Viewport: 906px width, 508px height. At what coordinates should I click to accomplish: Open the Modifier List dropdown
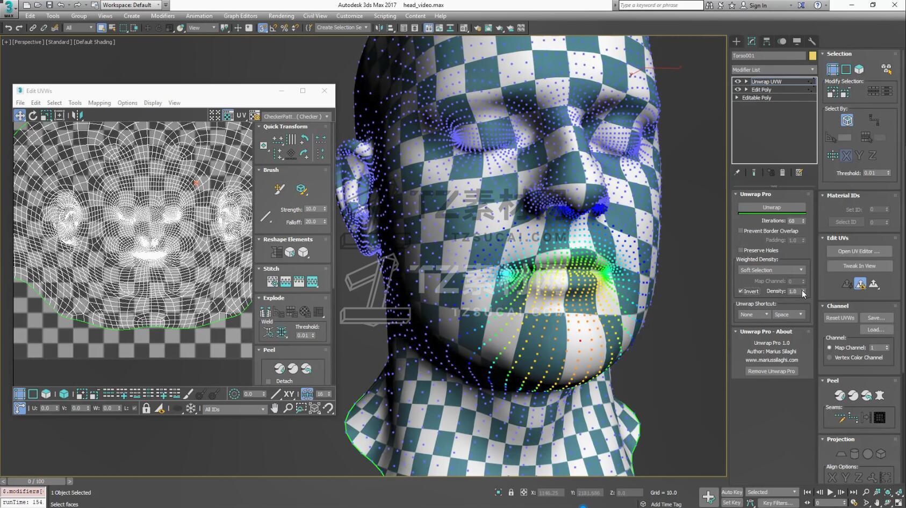(x=774, y=70)
